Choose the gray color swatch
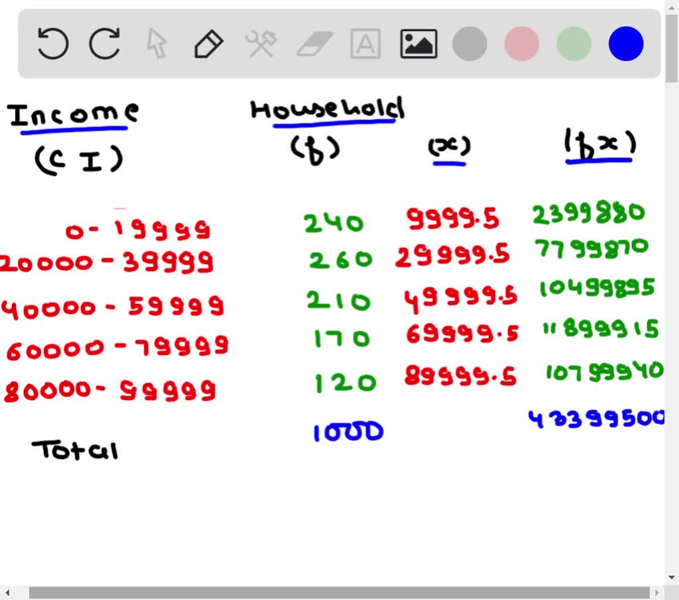This screenshot has width=679, height=600. pos(469,44)
